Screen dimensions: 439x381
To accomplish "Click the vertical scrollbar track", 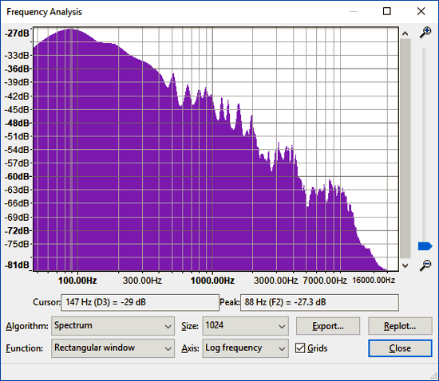I will pos(405,149).
